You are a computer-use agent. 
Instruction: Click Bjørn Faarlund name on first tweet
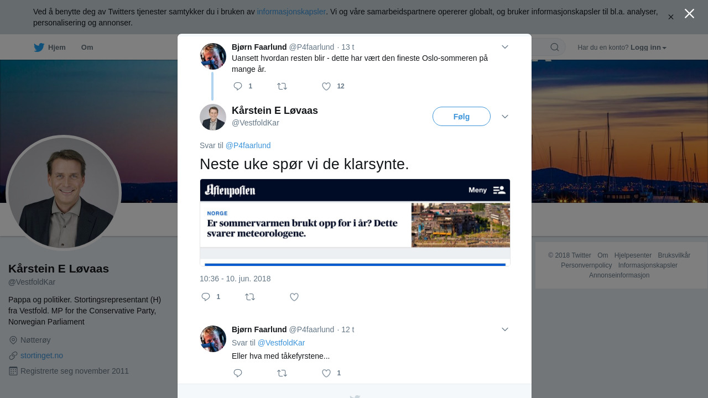[x=259, y=47]
